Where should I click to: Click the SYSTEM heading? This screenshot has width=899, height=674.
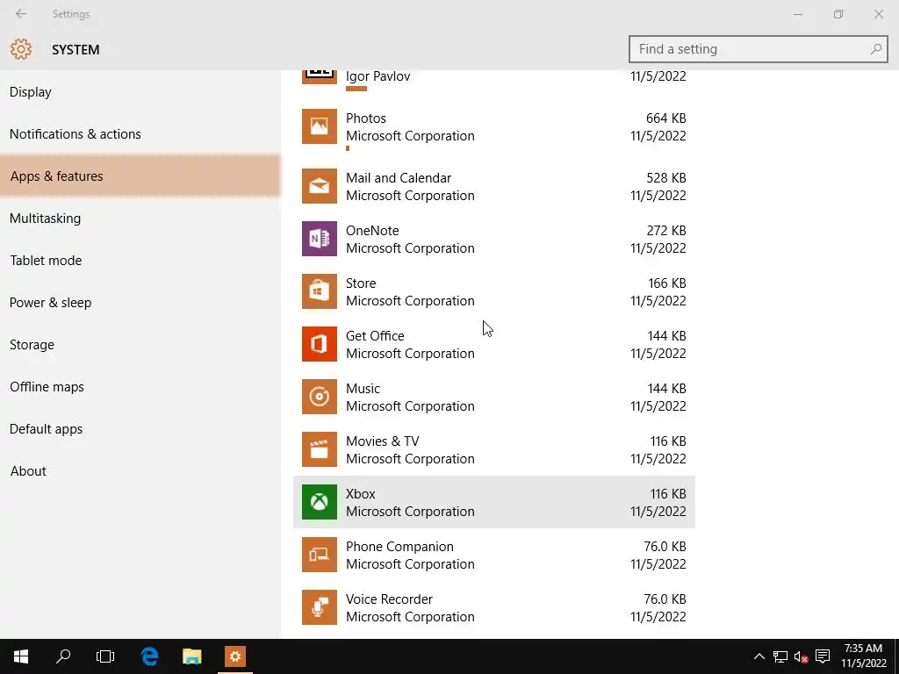pos(76,50)
